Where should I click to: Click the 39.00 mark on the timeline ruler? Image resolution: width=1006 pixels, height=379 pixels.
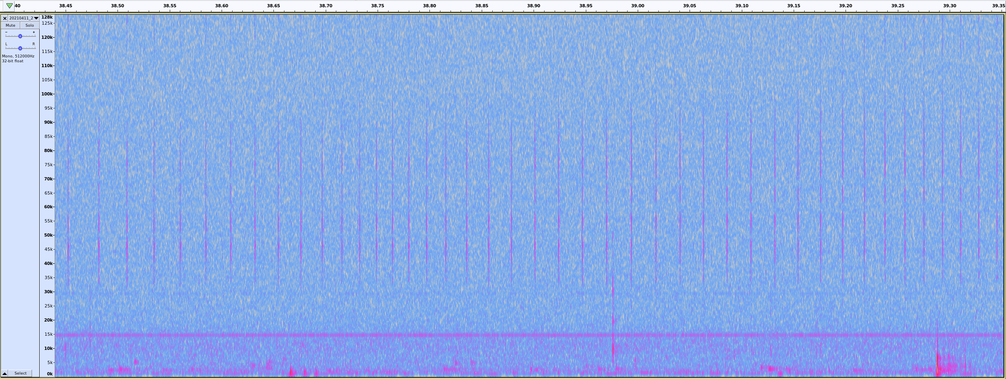pos(637,6)
